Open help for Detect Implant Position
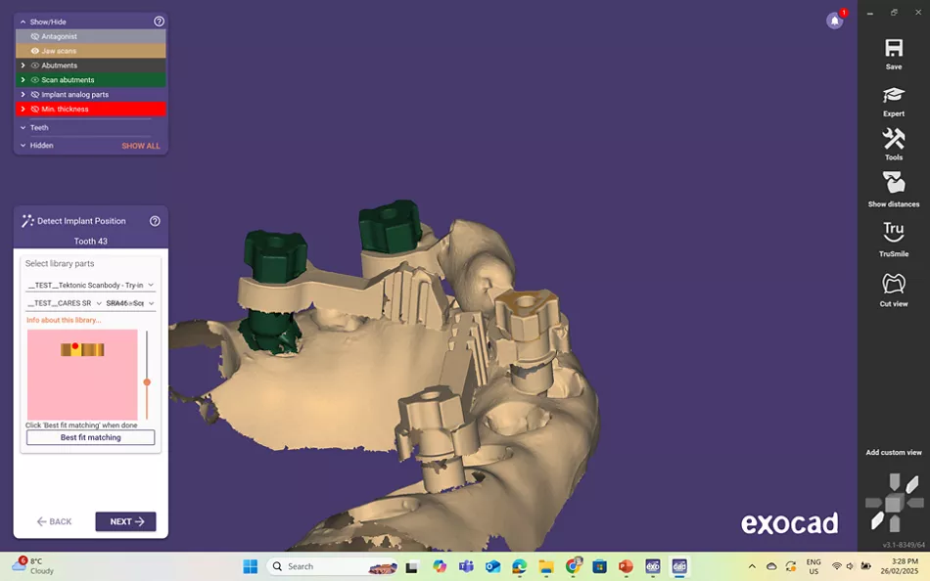 (x=155, y=221)
